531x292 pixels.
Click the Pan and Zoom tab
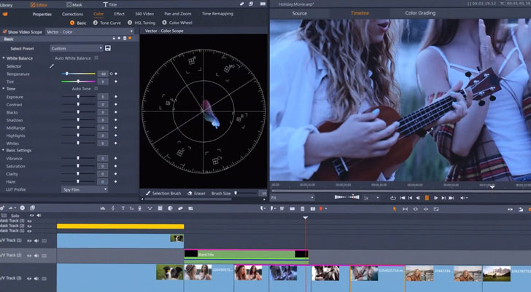coord(177,14)
